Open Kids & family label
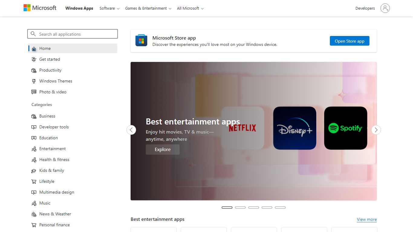 pyautogui.click(x=52, y=170)
